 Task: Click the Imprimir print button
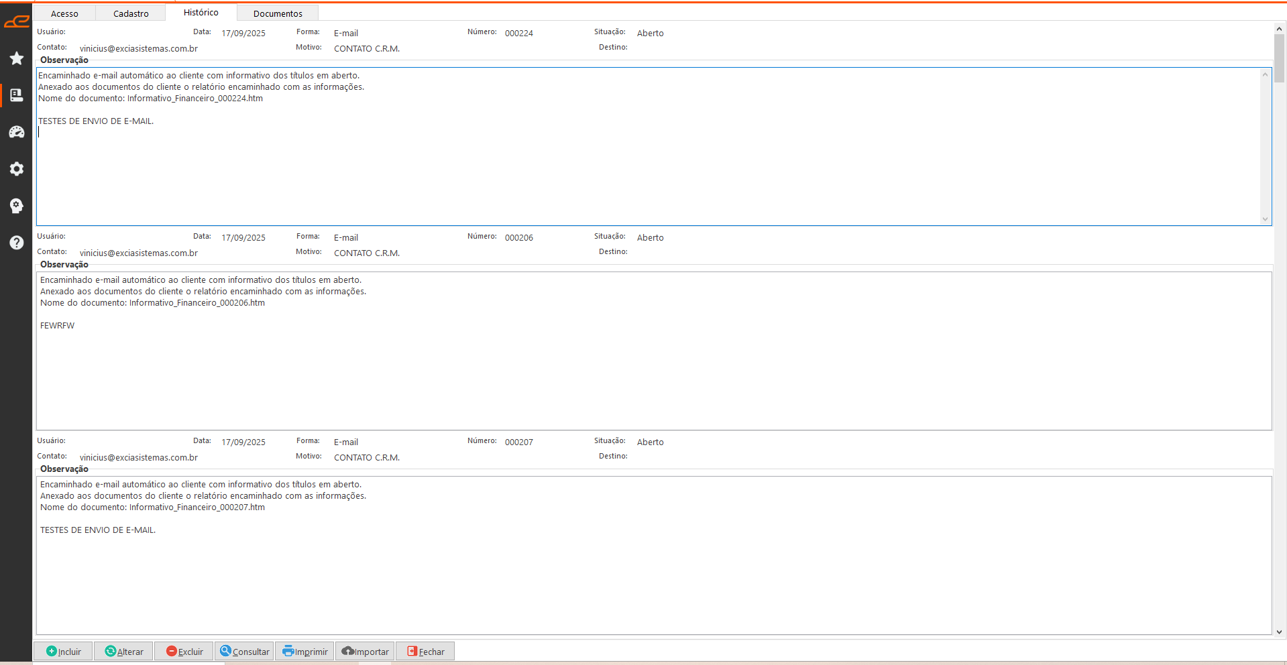point(305,652)
